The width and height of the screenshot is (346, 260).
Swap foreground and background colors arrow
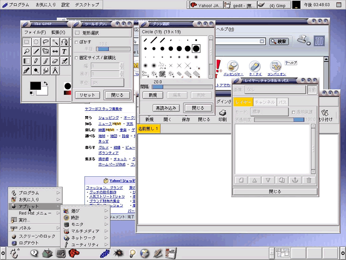click(46, 84)
